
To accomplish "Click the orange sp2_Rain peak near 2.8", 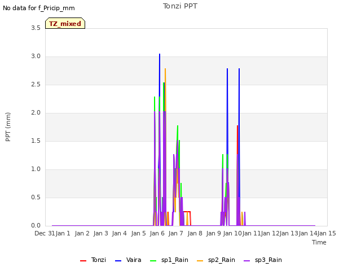I will click(x=165, y=69).
